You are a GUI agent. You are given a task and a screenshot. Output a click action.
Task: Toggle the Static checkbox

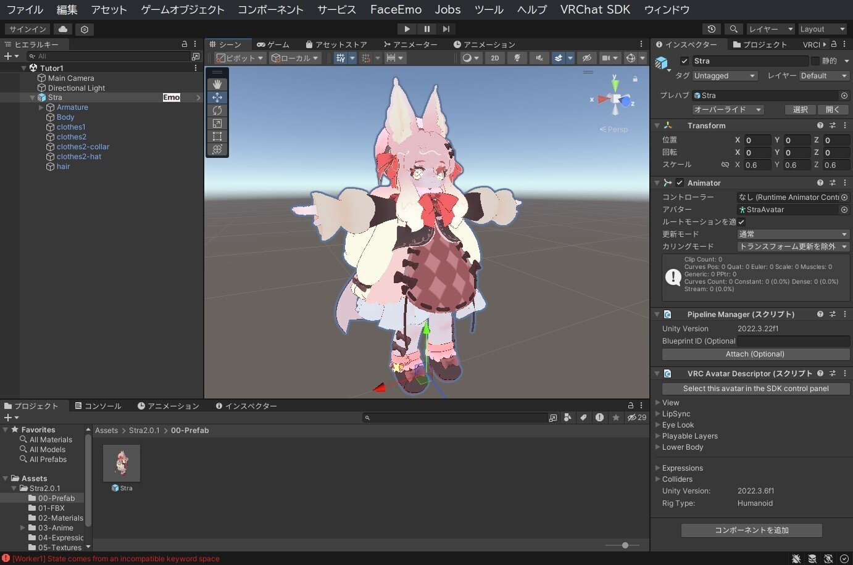coord(815,61)
